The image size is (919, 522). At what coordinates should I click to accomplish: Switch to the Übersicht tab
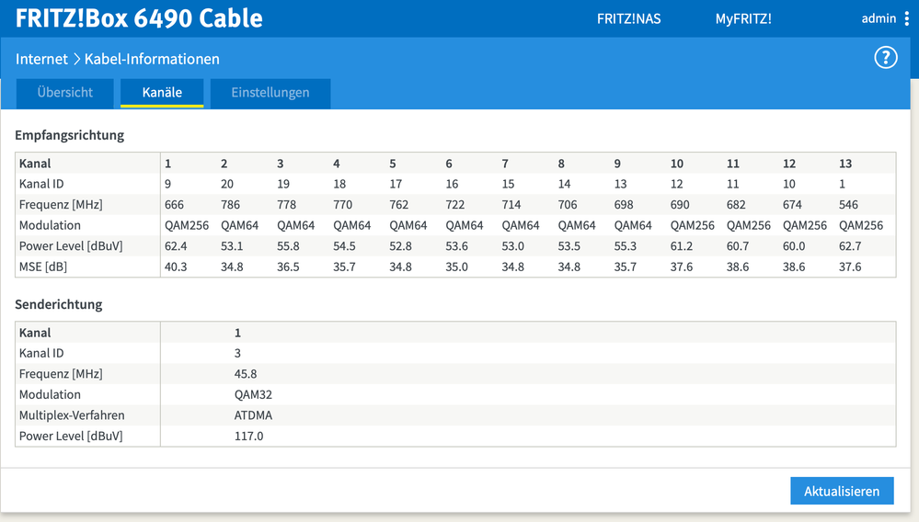[65, 93]
